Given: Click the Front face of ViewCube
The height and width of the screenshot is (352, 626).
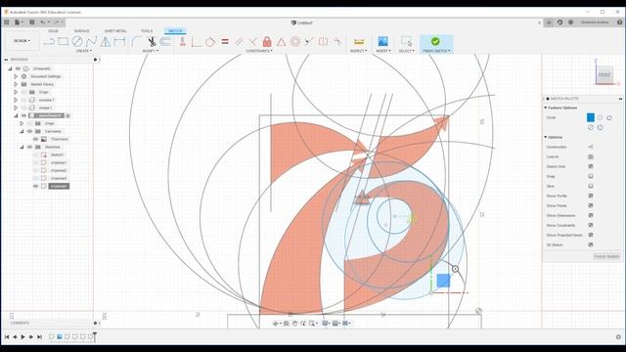Looking at the screenshot, I should pyautogui.click(x=604, y=75).
